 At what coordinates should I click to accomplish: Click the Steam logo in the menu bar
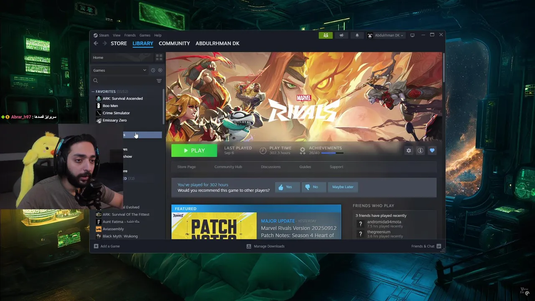[95, 35]
